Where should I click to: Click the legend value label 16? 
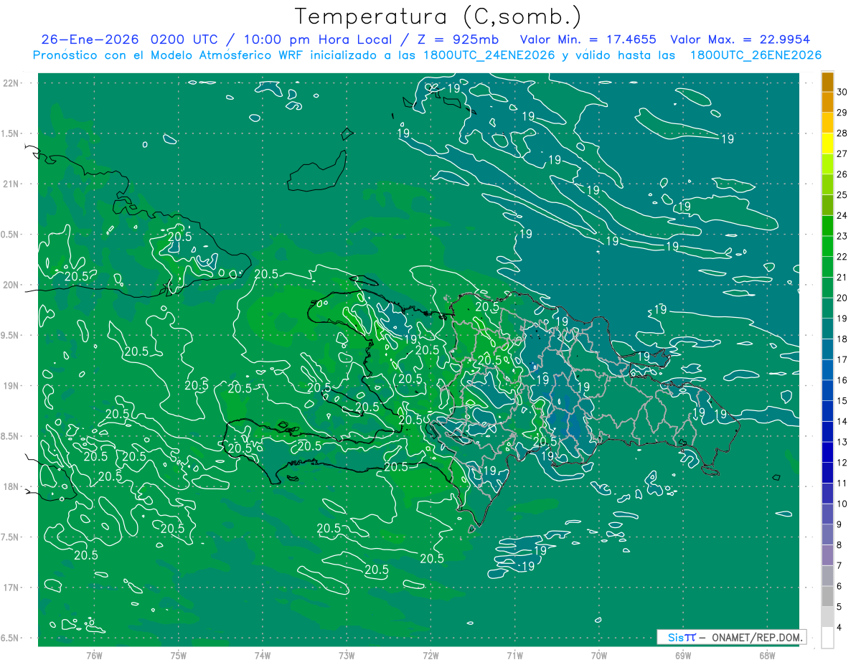[842, 380]
